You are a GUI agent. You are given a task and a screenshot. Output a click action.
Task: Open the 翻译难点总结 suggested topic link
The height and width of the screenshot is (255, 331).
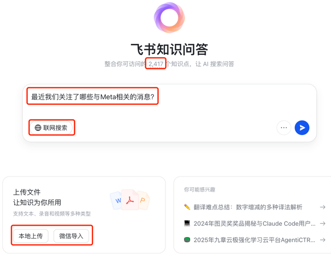click(249, 207)
